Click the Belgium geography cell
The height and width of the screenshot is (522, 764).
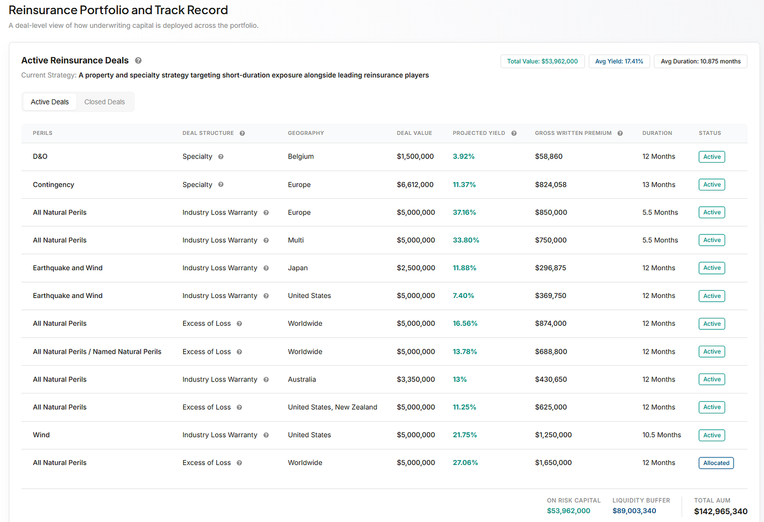[x=301, y=156]
